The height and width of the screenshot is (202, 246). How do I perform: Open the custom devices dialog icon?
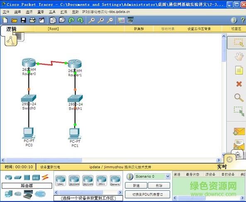[130, 20]
